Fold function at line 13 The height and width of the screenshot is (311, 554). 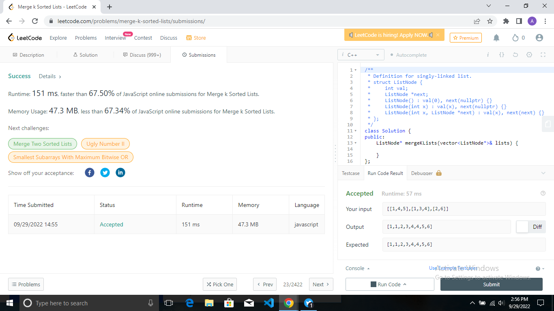[356, 143]
